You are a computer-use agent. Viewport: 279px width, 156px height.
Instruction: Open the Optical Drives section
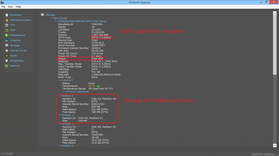(18, 50)
